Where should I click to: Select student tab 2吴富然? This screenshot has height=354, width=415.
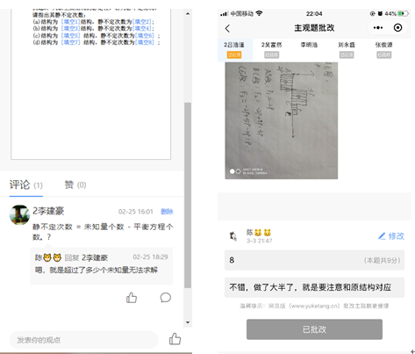coord(272,49)
